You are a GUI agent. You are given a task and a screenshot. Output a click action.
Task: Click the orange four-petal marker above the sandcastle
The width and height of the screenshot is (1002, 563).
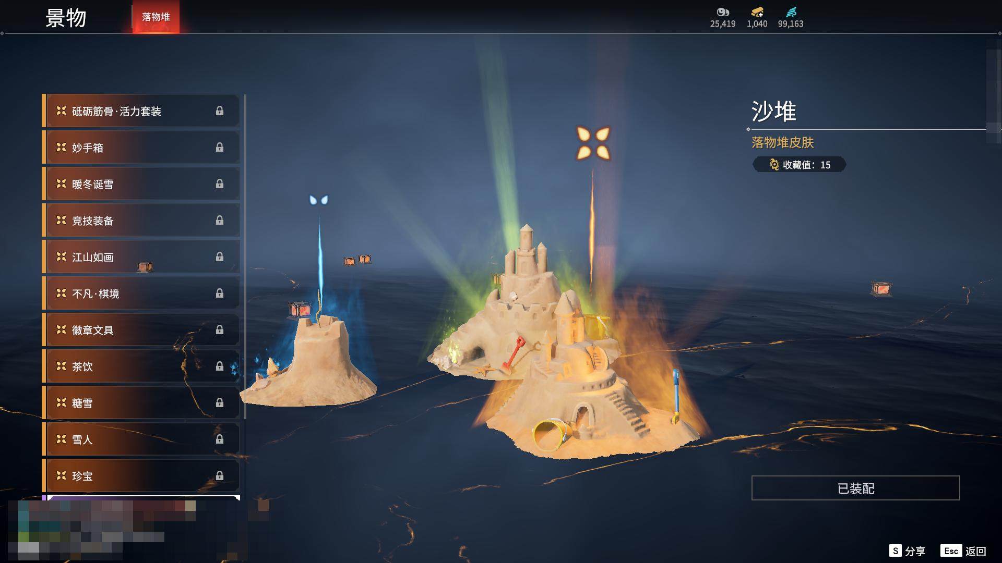[593, 143]
